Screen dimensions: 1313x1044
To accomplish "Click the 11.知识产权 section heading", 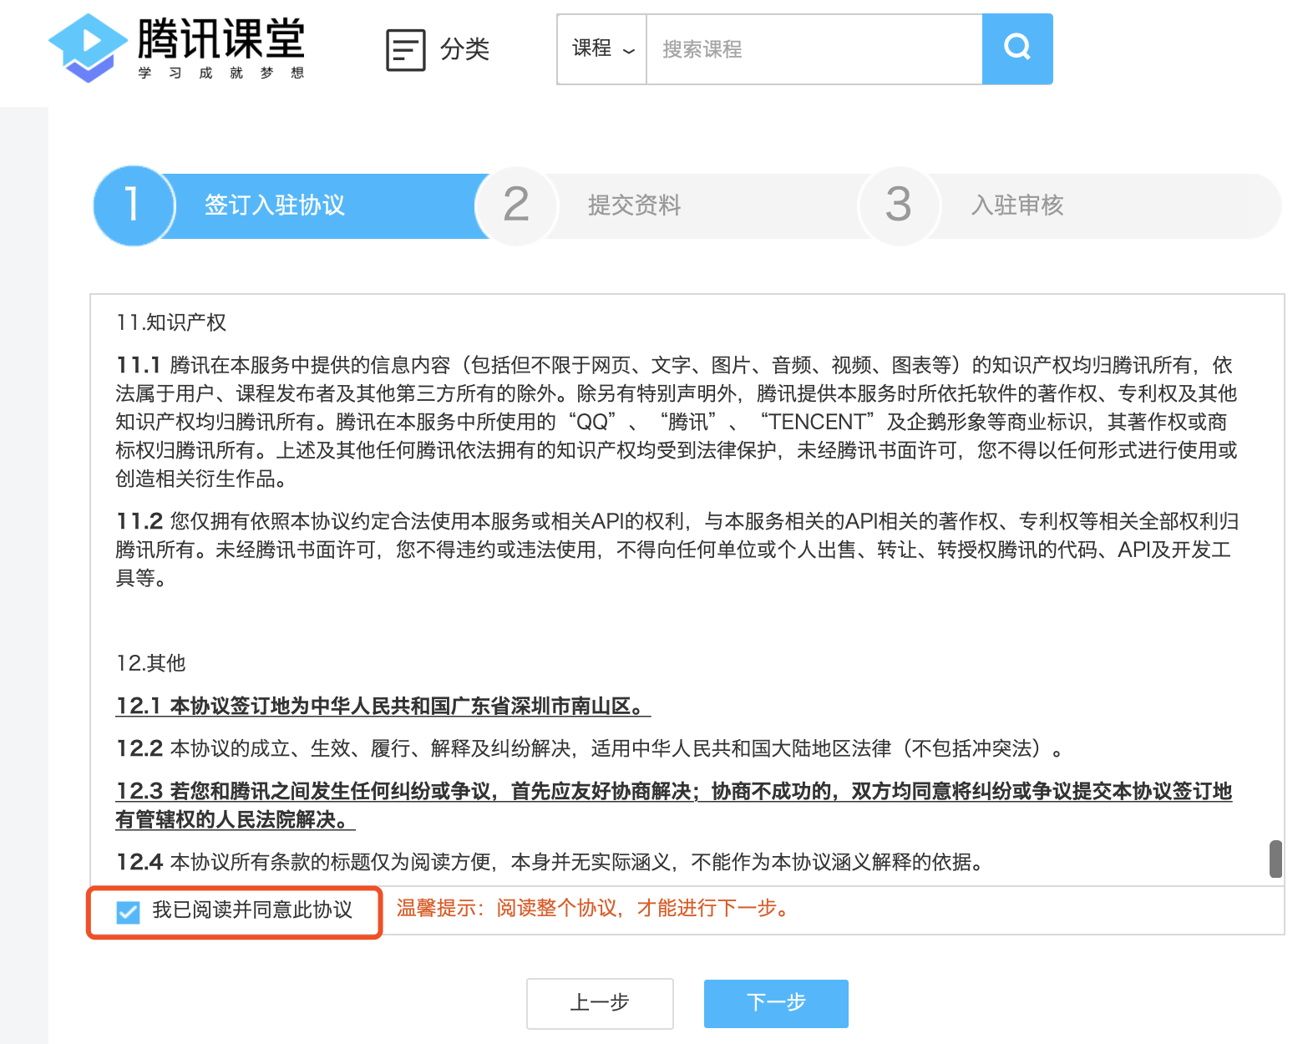I will click(x=171, y=322).
